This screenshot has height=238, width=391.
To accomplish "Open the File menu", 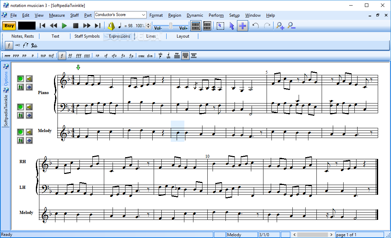I will (14, 15).
